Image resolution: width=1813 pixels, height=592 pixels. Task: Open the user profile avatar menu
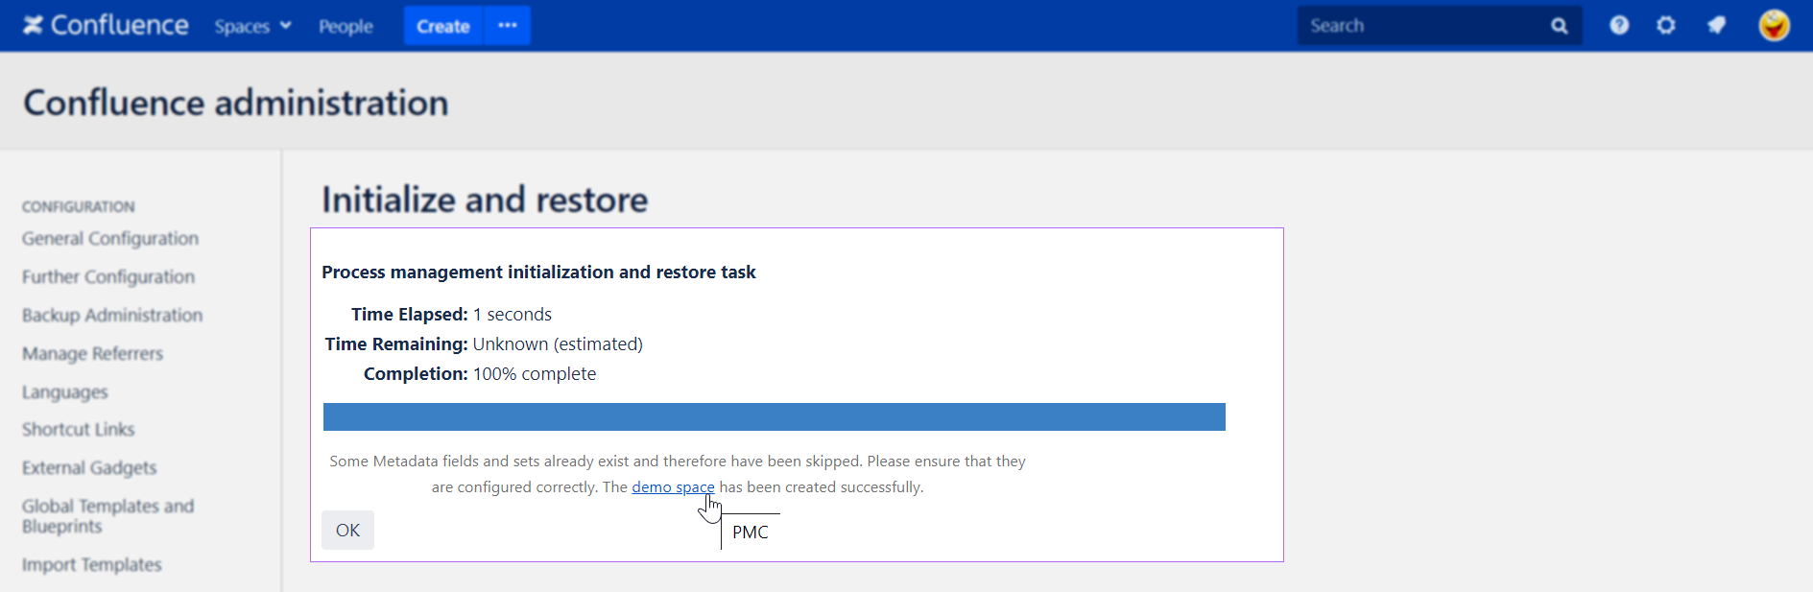[x=1774, y=26]
